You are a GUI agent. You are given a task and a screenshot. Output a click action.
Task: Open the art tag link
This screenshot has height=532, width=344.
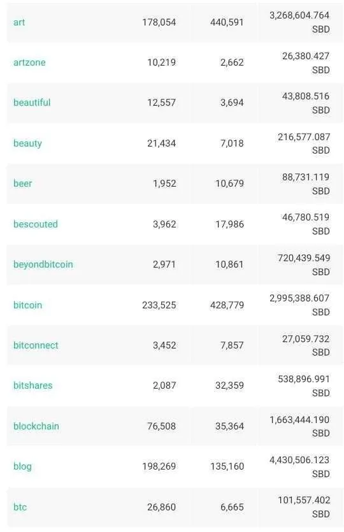pos(19,22)
